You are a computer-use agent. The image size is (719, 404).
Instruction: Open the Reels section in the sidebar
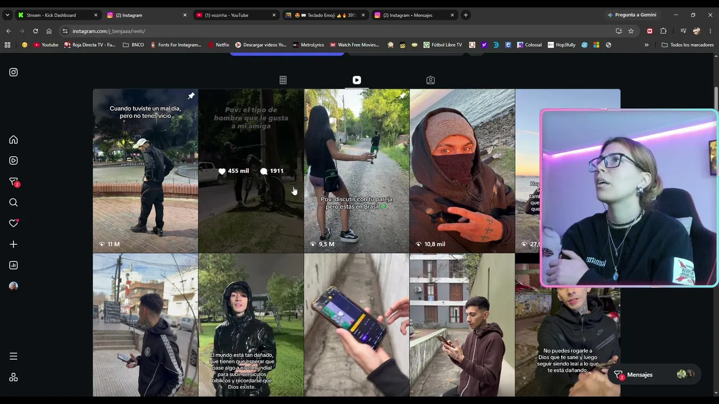pos(13,160)
